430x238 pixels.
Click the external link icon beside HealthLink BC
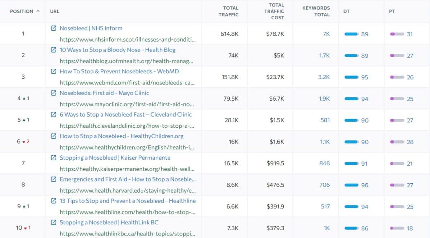point(53,222)
